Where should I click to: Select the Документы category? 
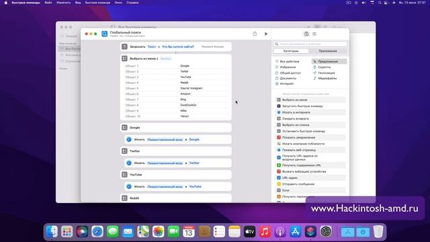288,78
